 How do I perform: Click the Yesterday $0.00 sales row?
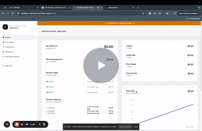[x=160, y=56]
